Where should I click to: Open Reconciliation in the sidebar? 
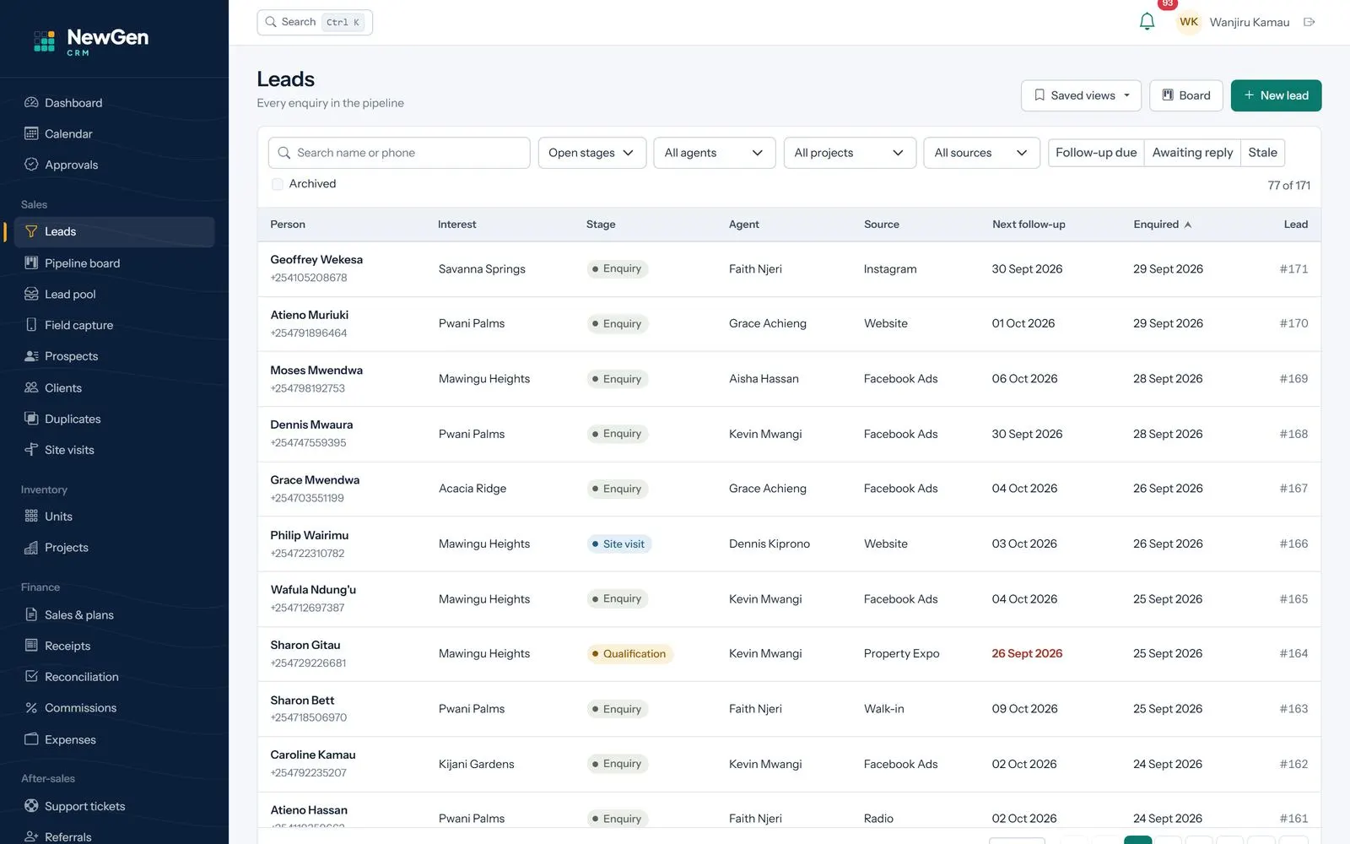coord(115,677)
